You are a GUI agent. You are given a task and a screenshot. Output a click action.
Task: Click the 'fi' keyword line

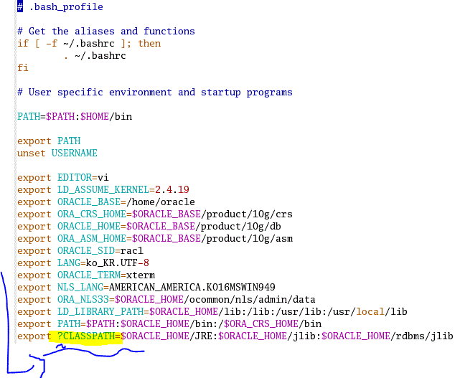[22, 67]
